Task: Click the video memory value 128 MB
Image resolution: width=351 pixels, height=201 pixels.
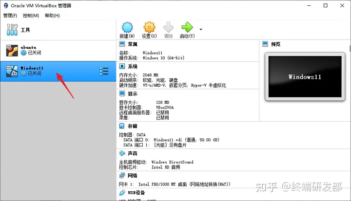Action: [x=162, y=102]
